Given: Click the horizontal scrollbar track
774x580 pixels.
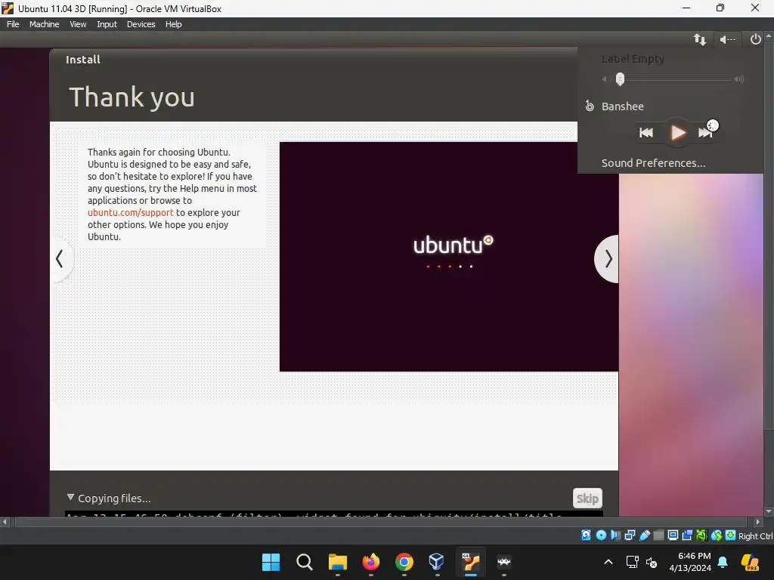Looking at the screenshot, I should pyautogui.click(x=380, y=522).
